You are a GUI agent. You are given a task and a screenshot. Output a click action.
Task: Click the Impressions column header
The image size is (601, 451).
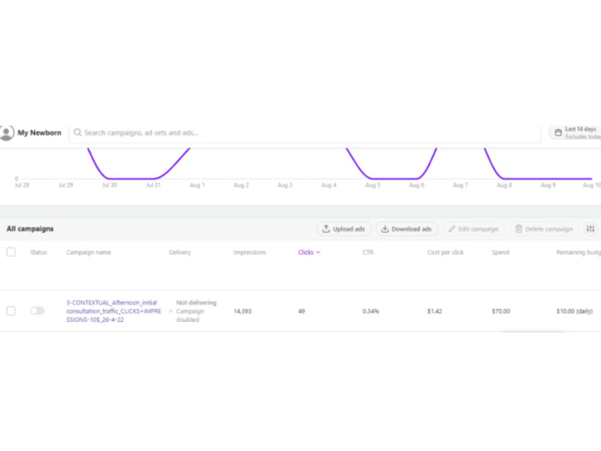[x=249, y=253]
